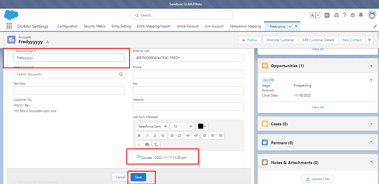
Task: Open the FREDY customer number link
Action: pos(19,106)
